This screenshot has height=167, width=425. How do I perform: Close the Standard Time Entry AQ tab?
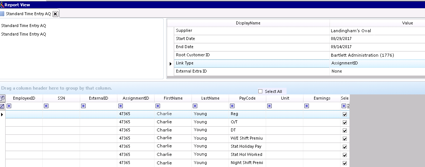(55, 14)
